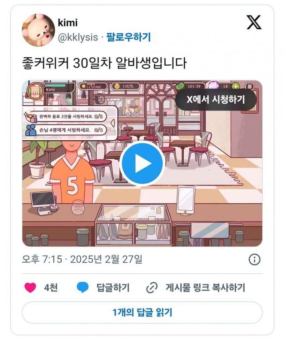This screenshot has height=363, width=284.
Task: Click the chain link copy icon
Action: tap(152, 288)
